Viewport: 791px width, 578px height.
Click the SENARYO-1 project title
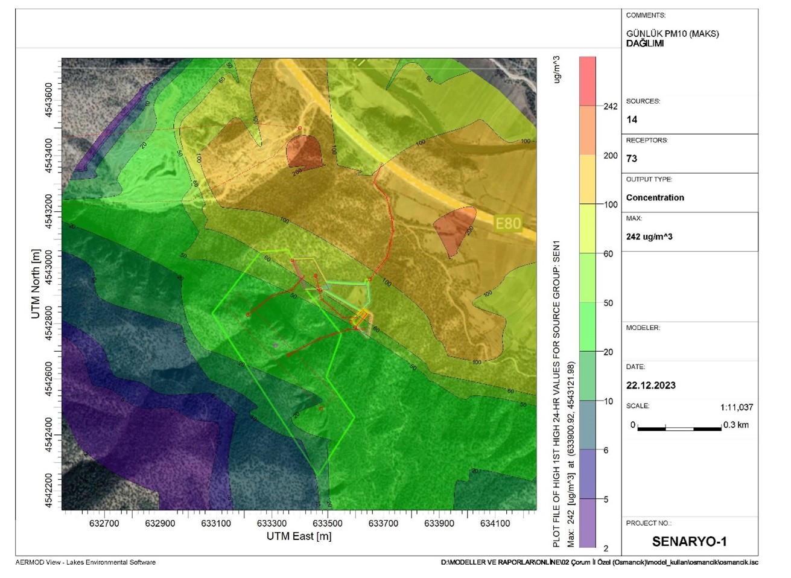tap(689, 542)
